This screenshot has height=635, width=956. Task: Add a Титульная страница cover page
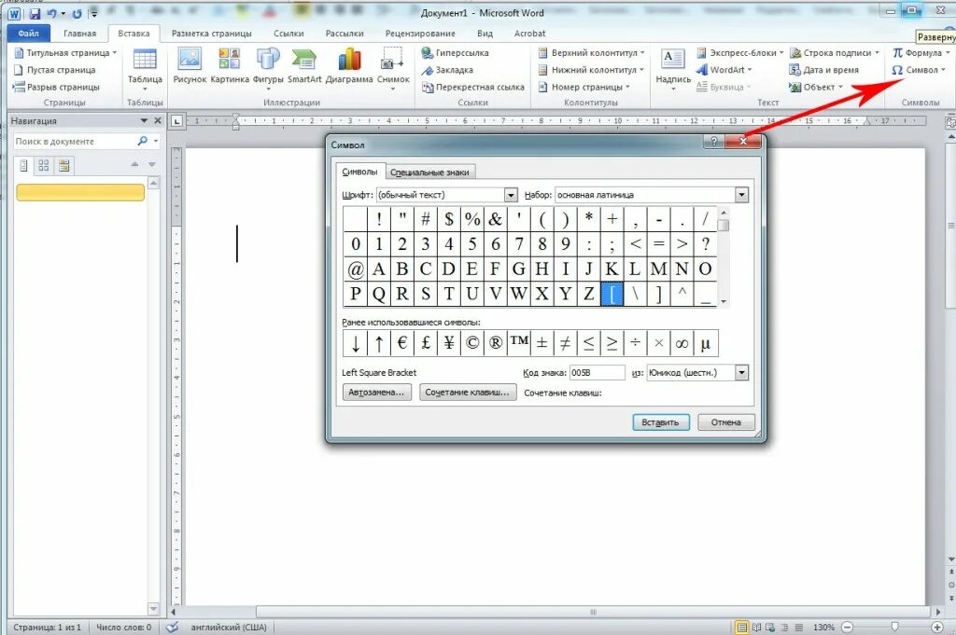64,53
